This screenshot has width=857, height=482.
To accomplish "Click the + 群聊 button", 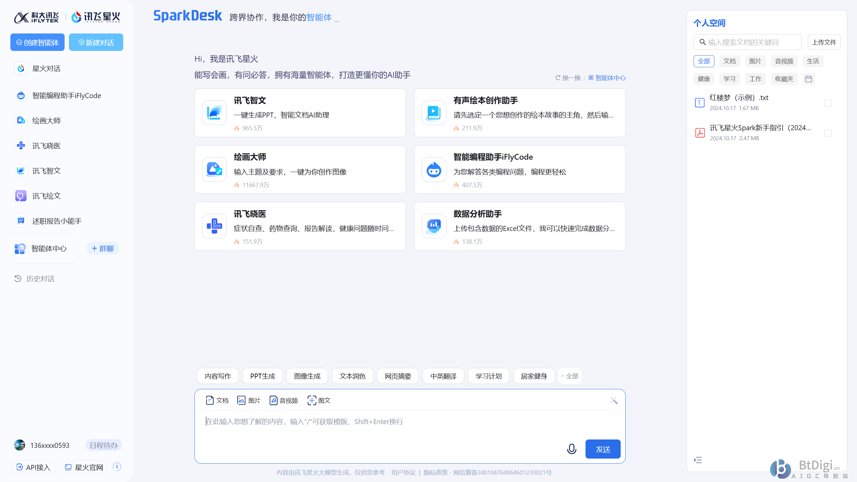I will pyautogui.click(x=103, y=248).
